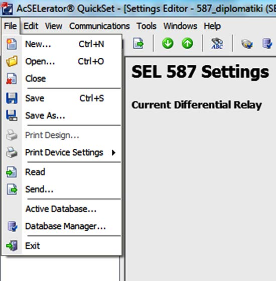Click the Exit door icon in menu

tap(12, 245)
